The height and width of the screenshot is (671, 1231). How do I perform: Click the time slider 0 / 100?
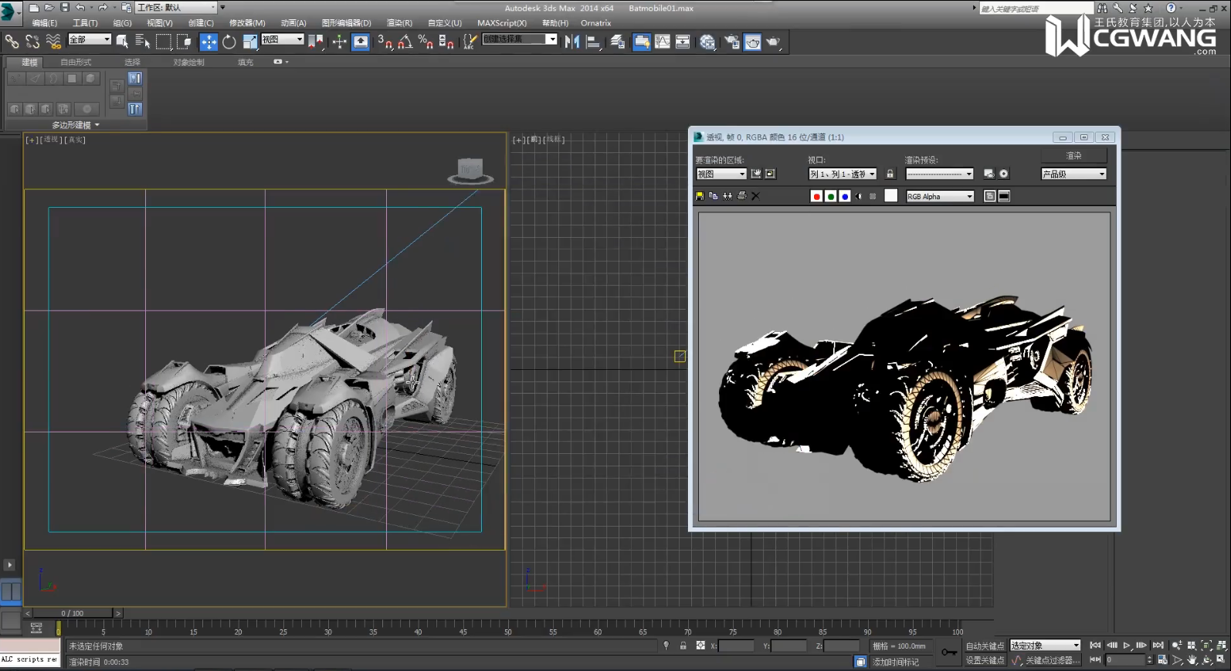click(73, 613)
